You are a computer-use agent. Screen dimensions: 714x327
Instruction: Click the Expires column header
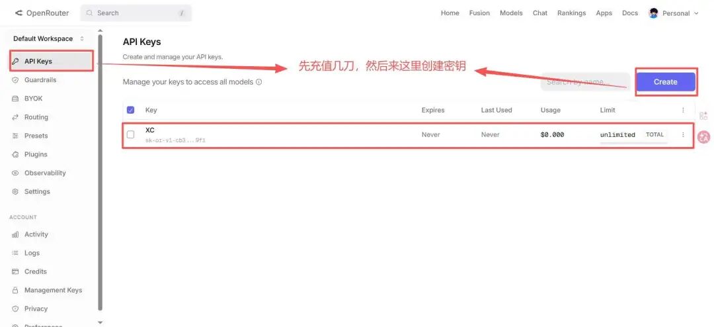[x=433, y=110]
